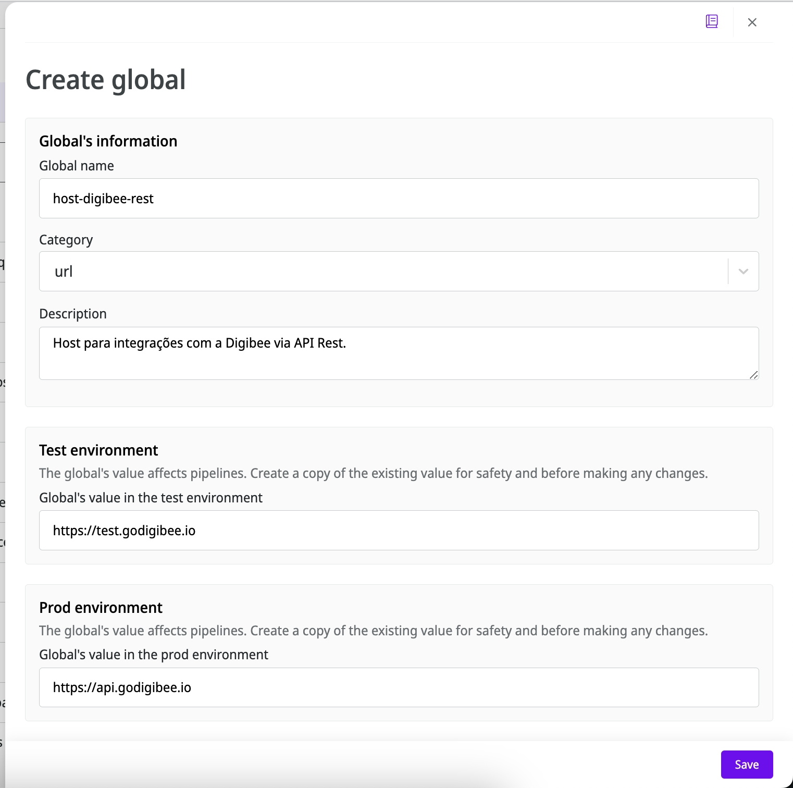This screenshot has width=793, height=788.
Task: Click the "Global name" field label
Action: pos(77,166)
